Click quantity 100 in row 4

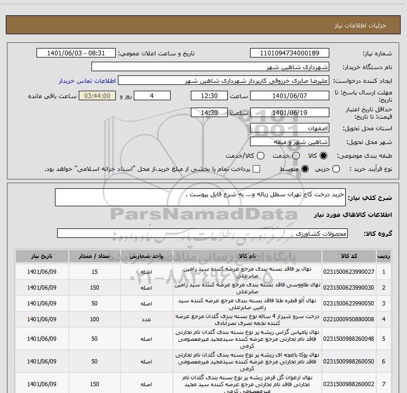click(x=95, y=319)
